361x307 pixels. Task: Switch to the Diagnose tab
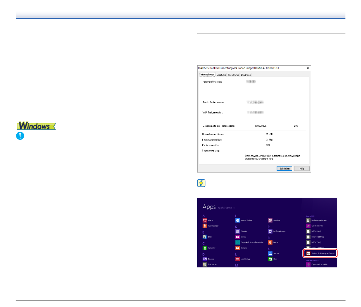[x=245, y=75]
